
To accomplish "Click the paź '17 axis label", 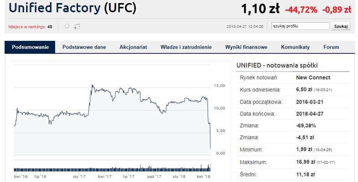I will pyautogui.click(x=154, y=177).
